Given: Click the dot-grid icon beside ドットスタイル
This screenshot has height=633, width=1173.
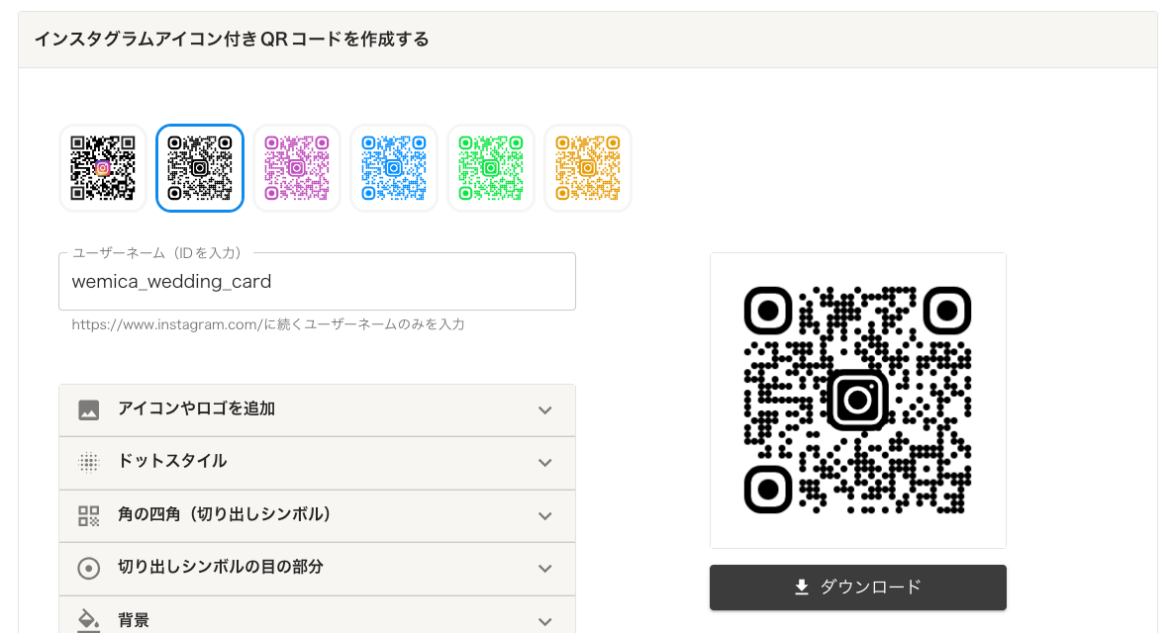Looking at the screenshot, I should (87, 462).
